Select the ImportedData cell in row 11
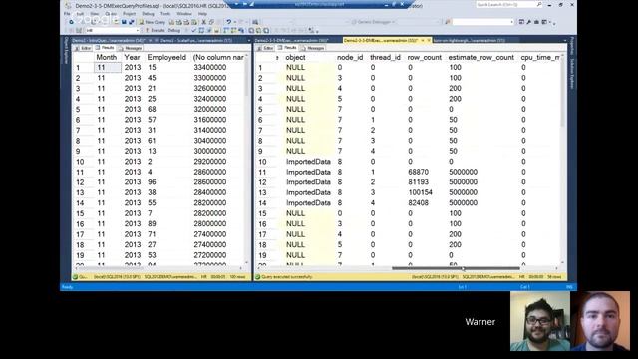The width and height of the screenshot is (638, 359). click(x=308, y=173)
